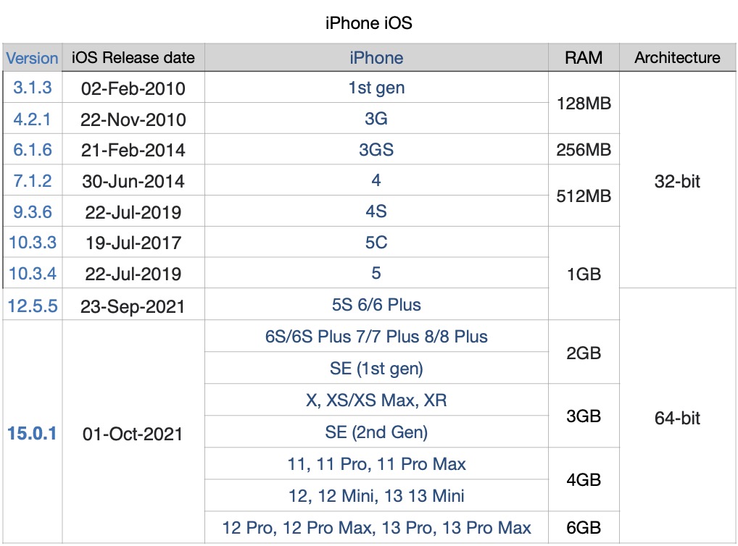The height and width of the screenshot is (546, 738).
Task: Click the X, XS/XS Max, XR link
Action: (376, 400)
